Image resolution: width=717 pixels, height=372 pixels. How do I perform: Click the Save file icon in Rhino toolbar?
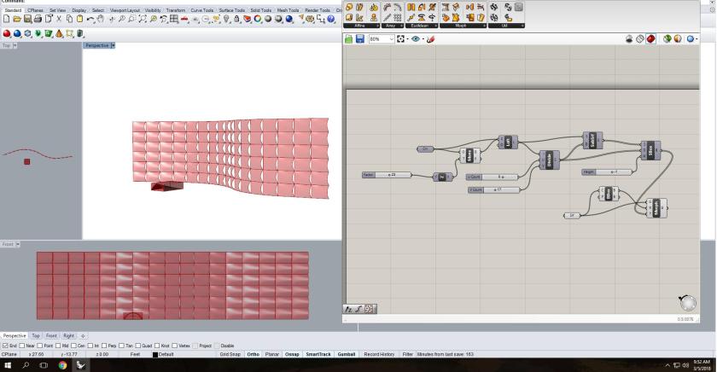coord(28,20)
